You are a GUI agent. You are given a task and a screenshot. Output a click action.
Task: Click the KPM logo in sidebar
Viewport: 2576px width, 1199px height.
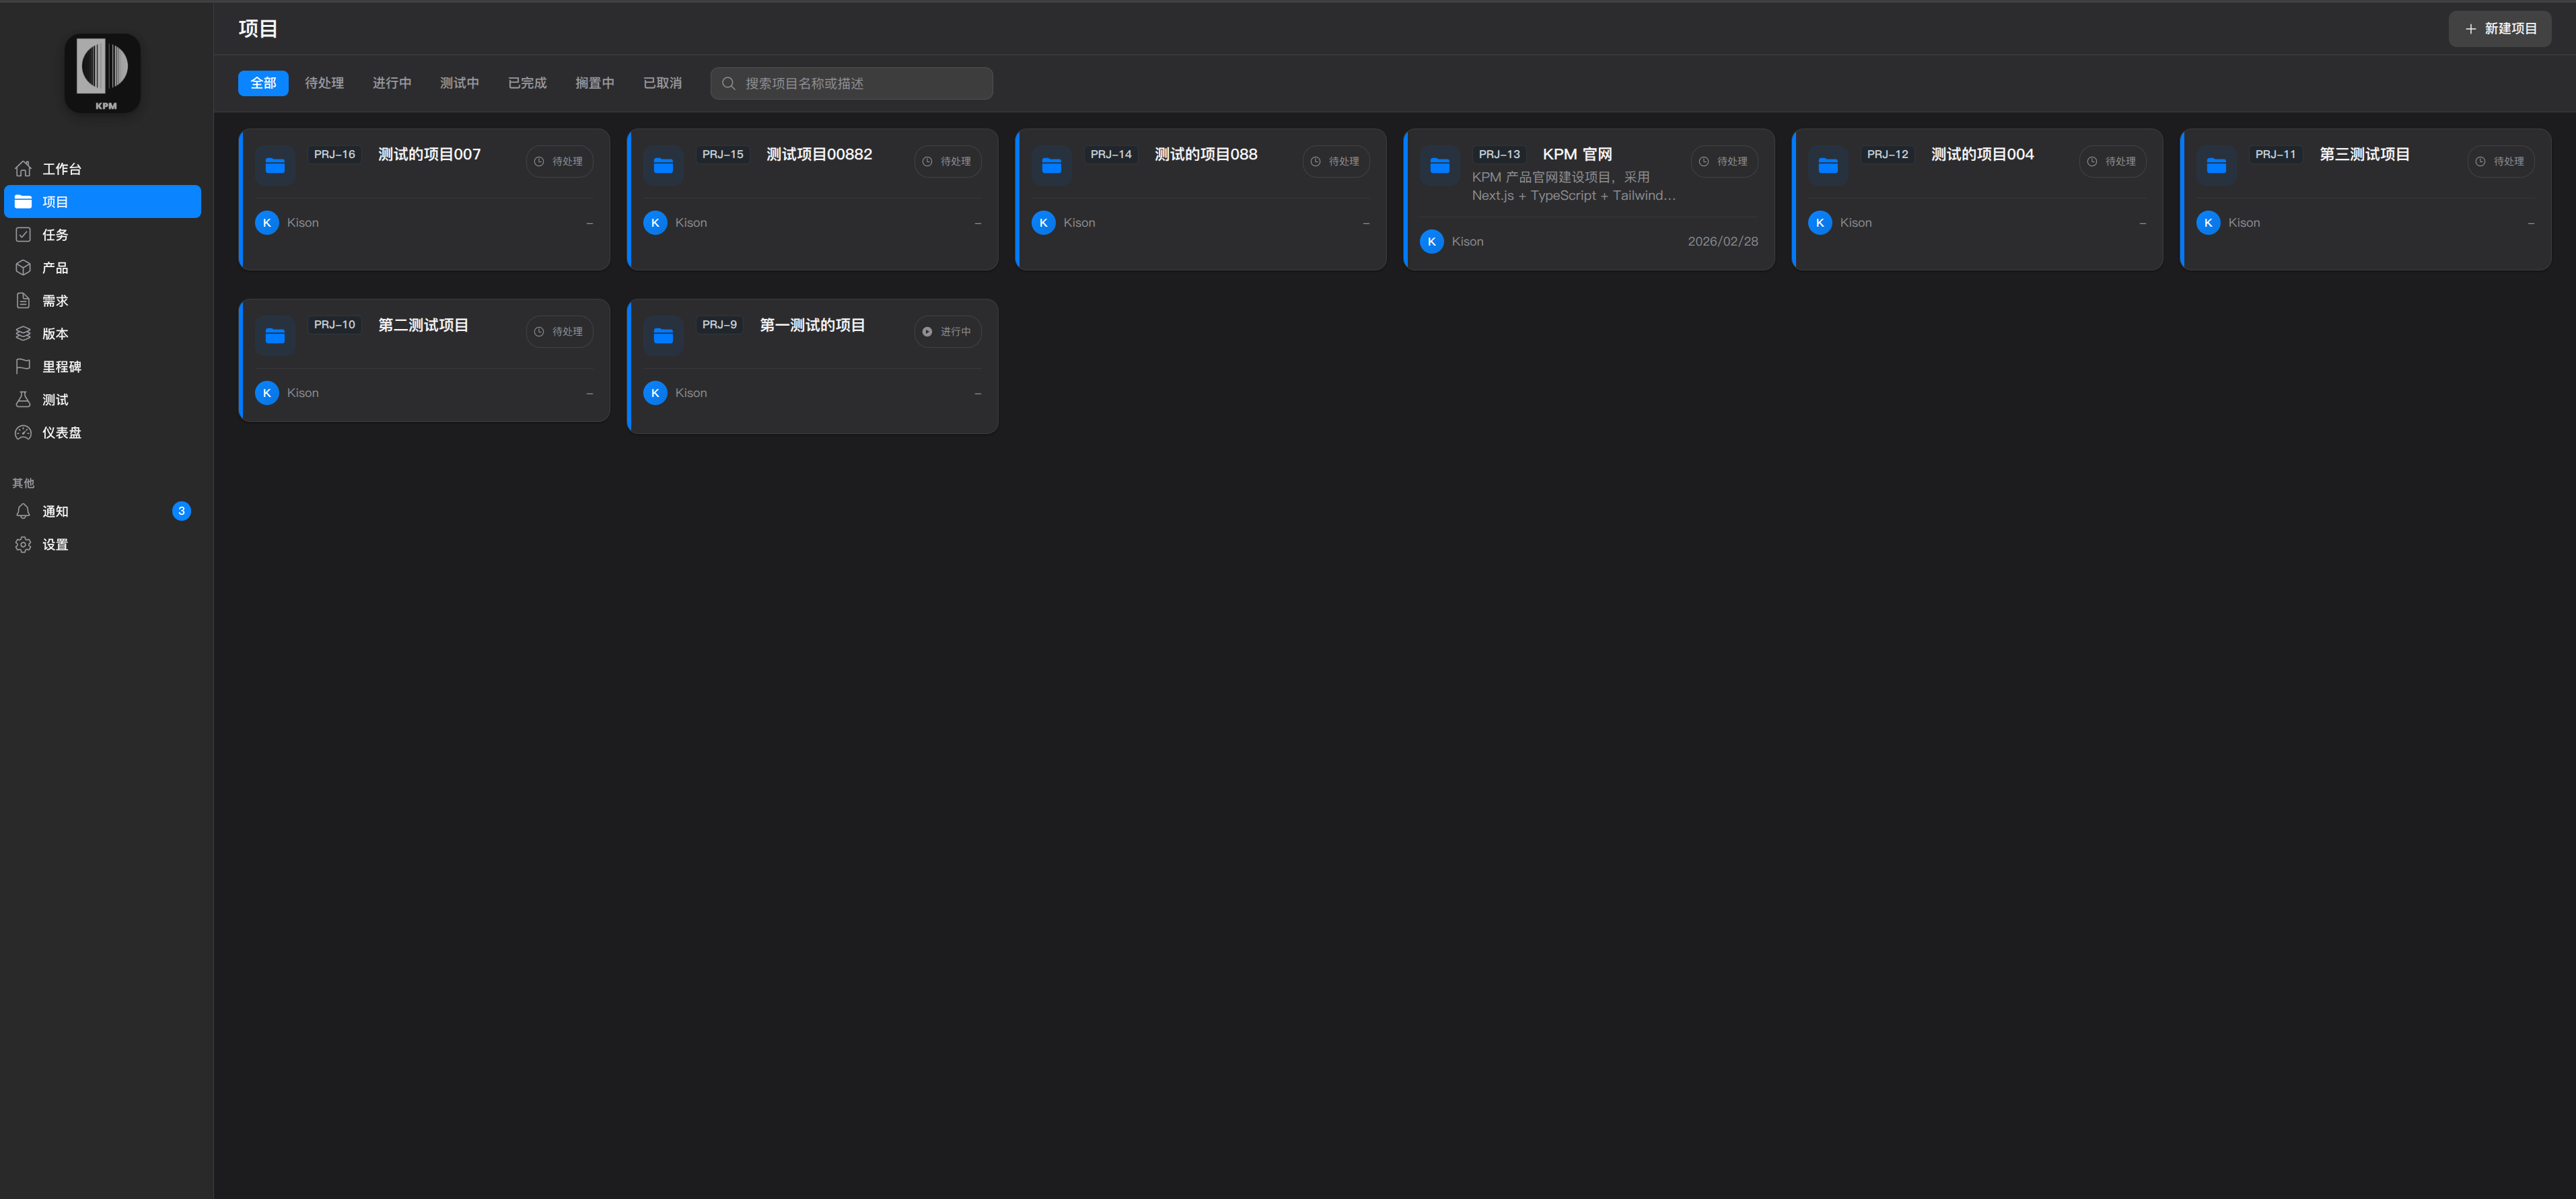coord(103,73)
